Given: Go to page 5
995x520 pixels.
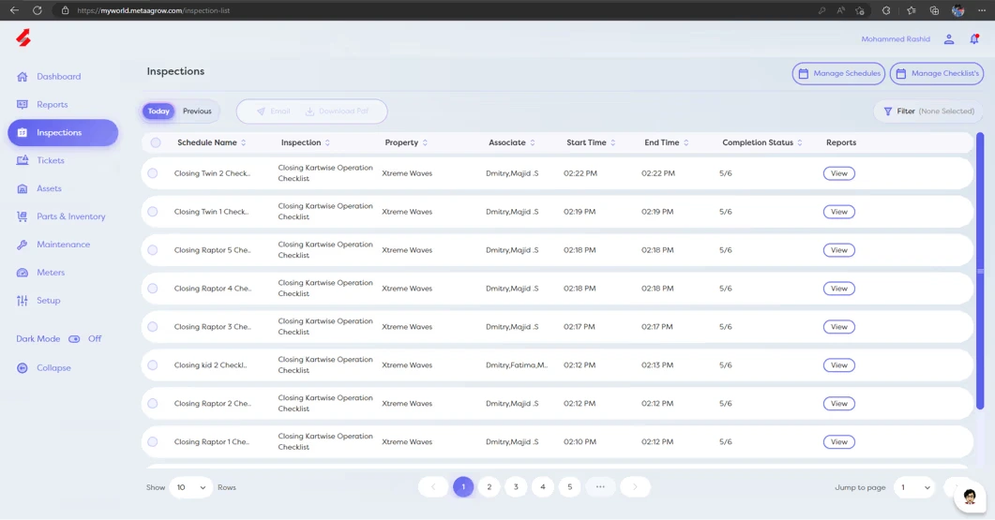Looking at the screenshot, I should (570, 487).
